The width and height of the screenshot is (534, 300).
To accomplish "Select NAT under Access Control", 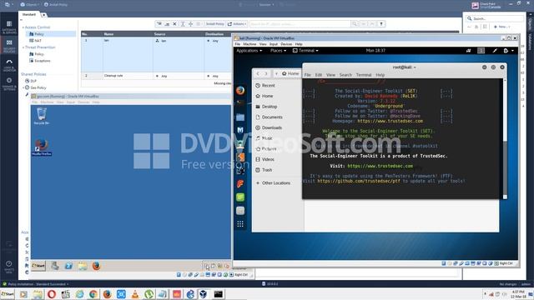I will [x=35, y=41].
